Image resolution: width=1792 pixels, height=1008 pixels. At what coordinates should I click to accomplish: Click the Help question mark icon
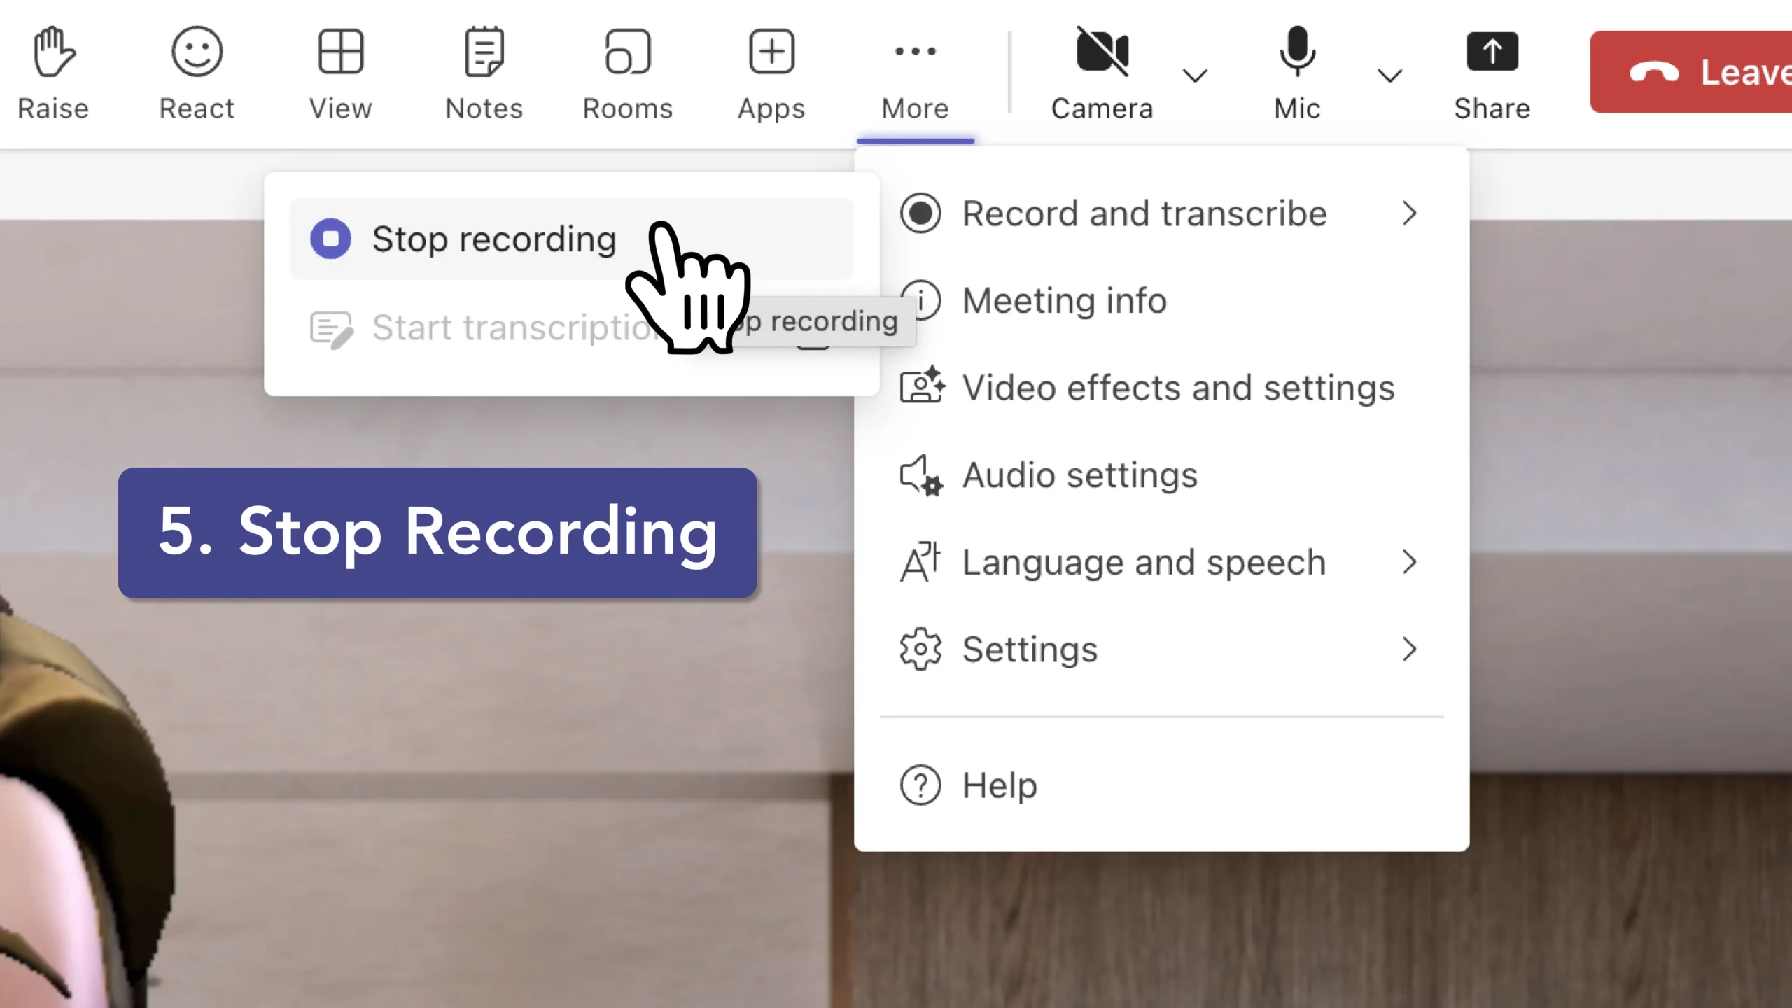[920, 785]
